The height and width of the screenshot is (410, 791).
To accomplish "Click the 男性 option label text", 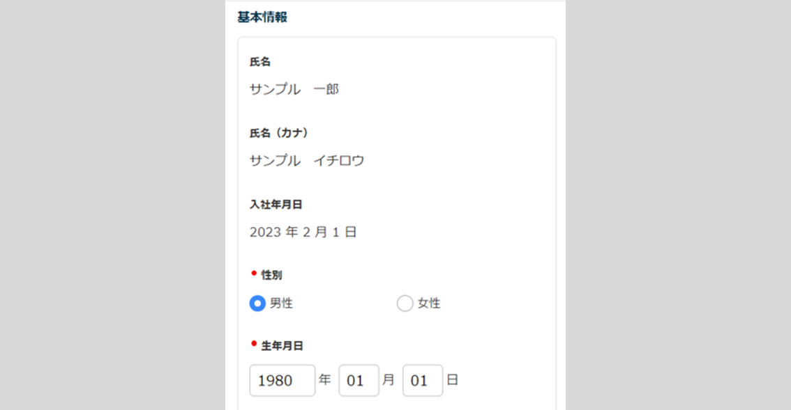I will point(281,303).
